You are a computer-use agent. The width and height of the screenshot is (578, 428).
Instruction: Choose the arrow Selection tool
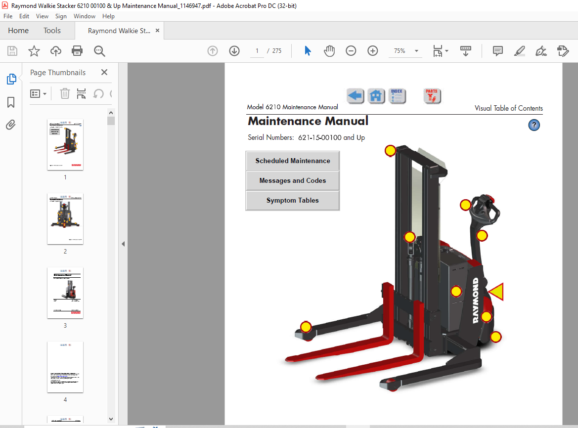pyautogui.click(x=308, y=51)
